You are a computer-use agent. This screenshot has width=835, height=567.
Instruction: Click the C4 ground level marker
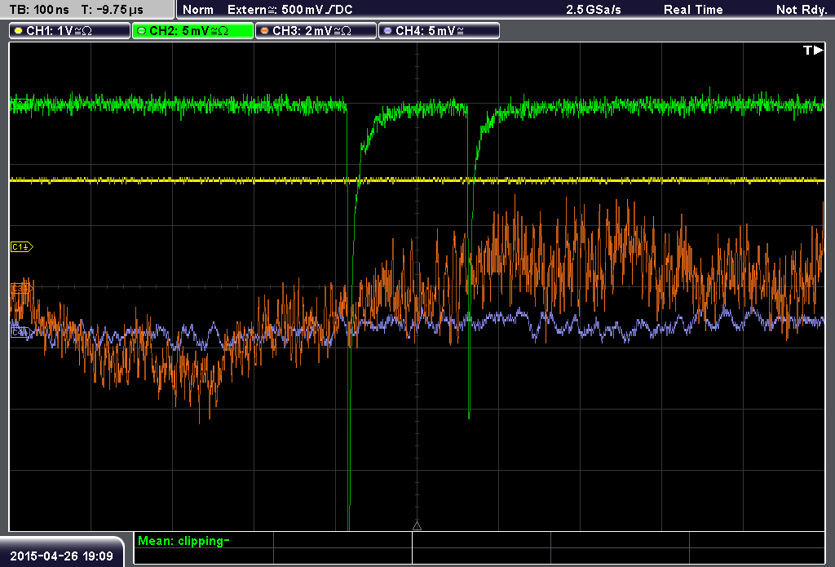22,333
